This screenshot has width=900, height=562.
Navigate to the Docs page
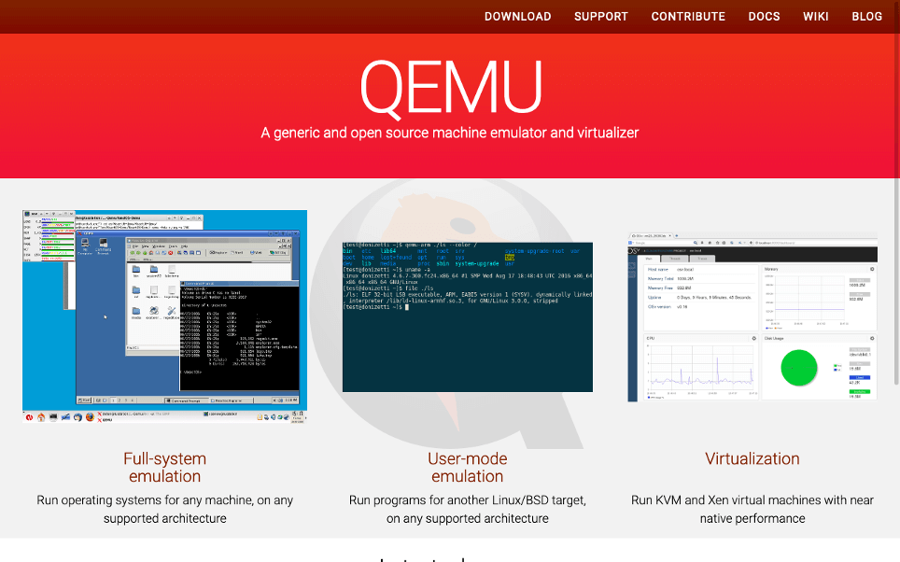[x=764, y=17]
